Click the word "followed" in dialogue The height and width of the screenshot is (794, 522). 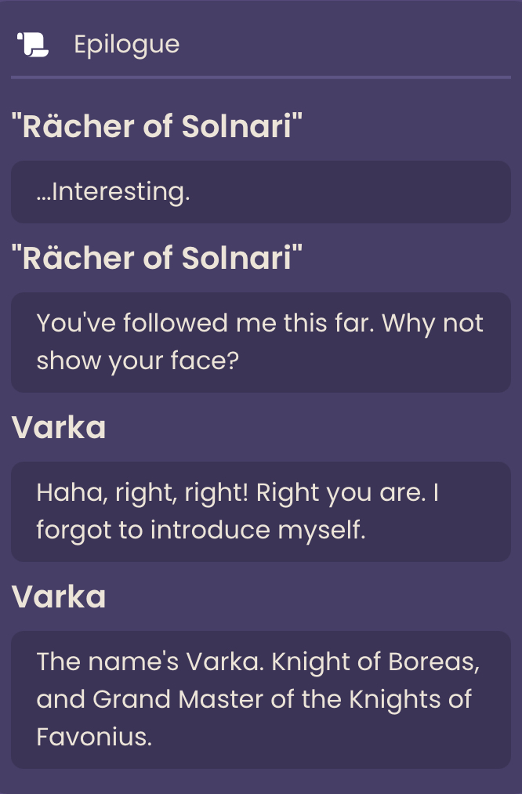[176, 323]
